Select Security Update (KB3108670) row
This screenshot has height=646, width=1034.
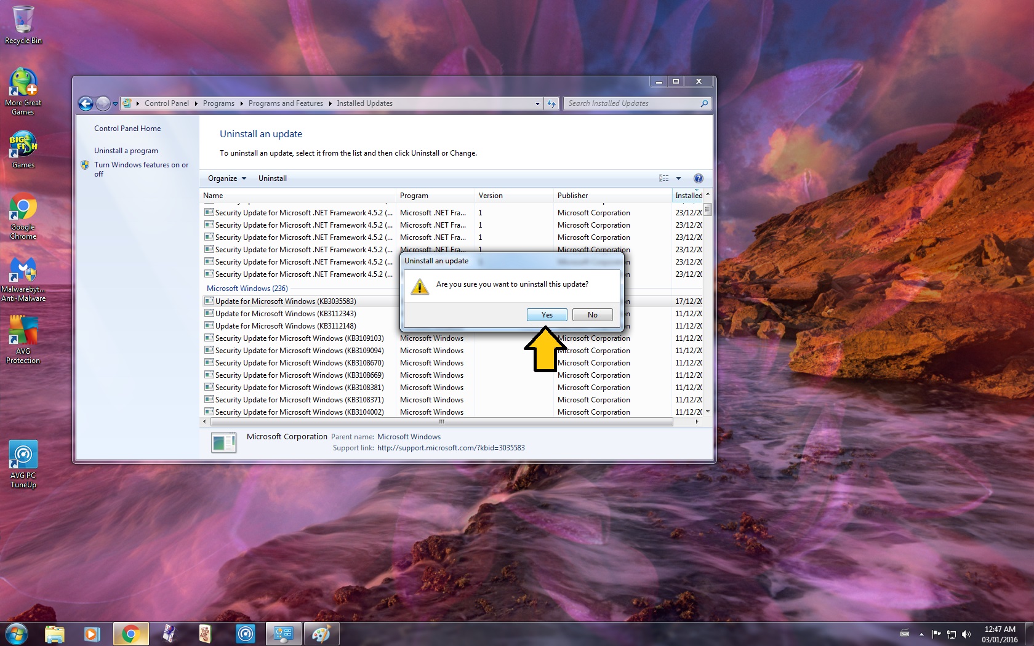click(x=452, y=363)
